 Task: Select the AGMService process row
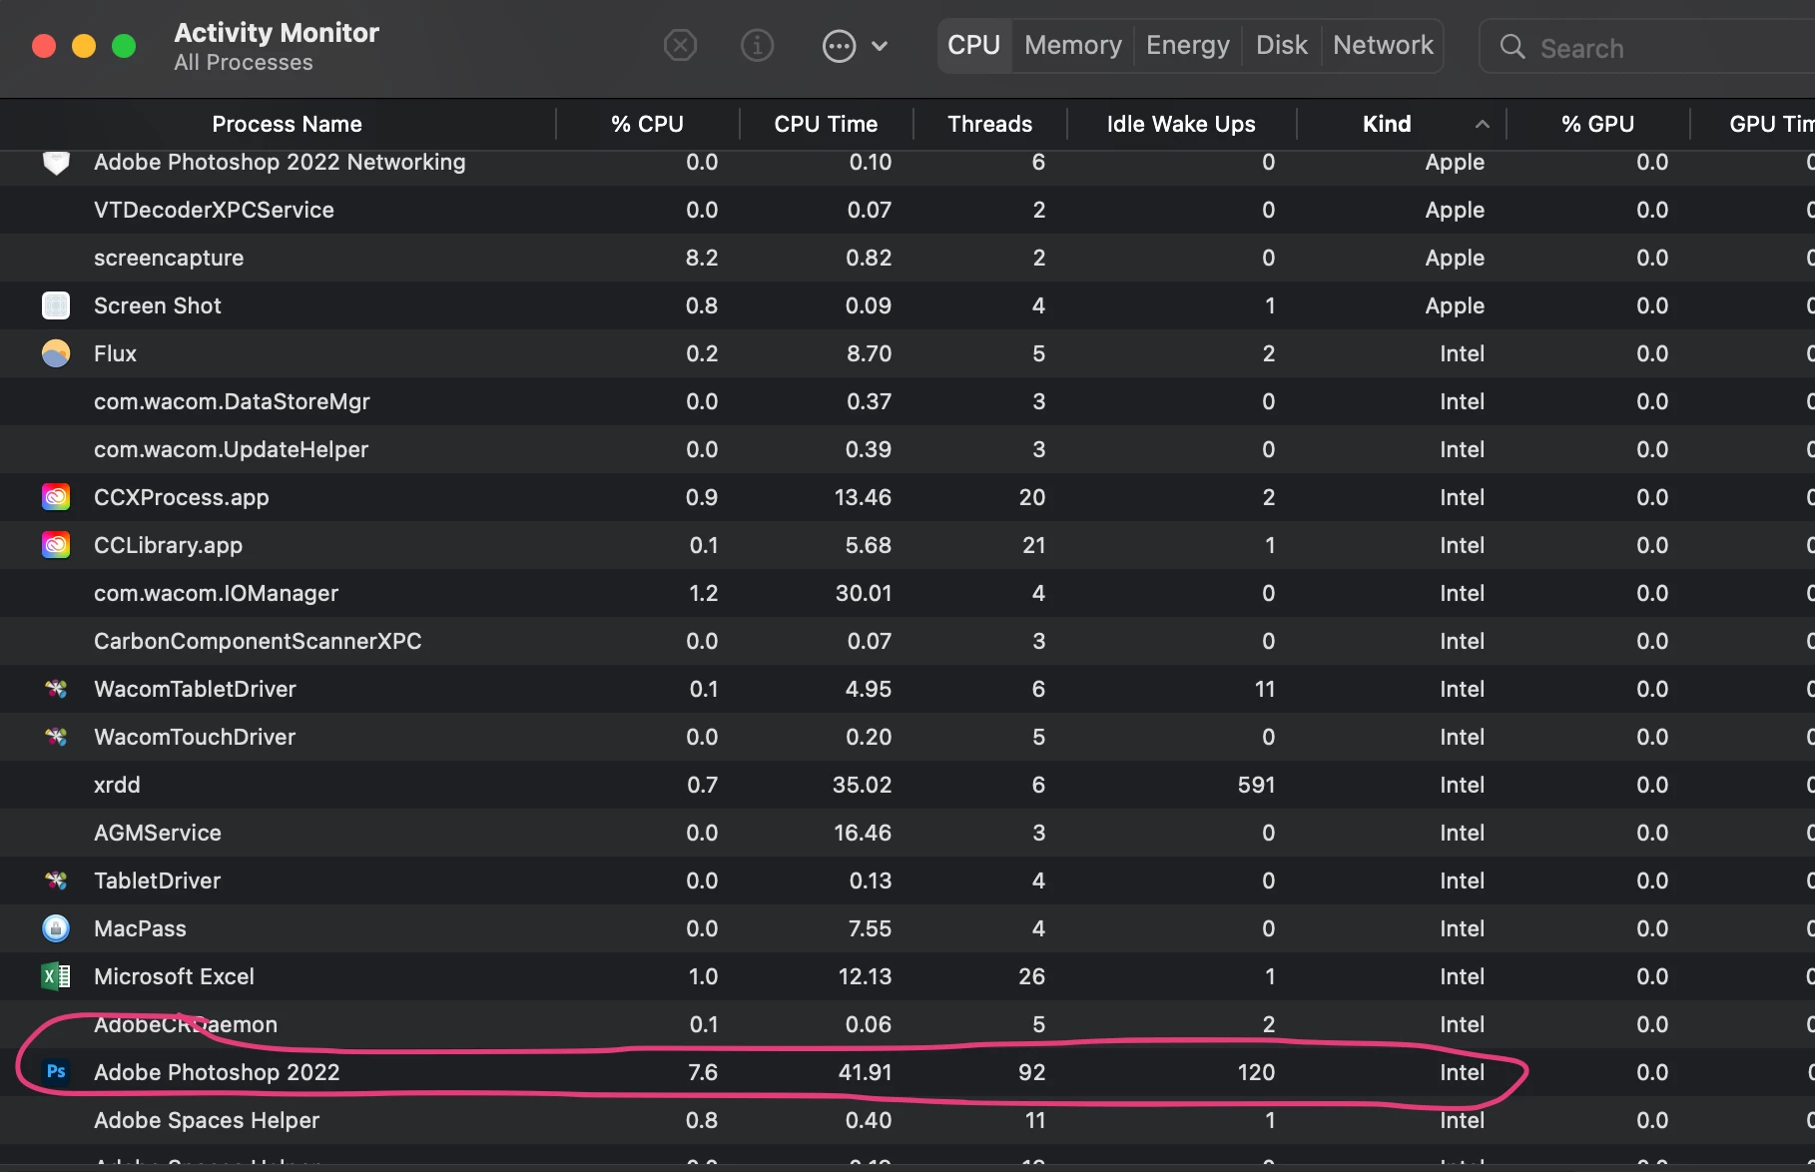pyautogui.click(x=907, y=833)
